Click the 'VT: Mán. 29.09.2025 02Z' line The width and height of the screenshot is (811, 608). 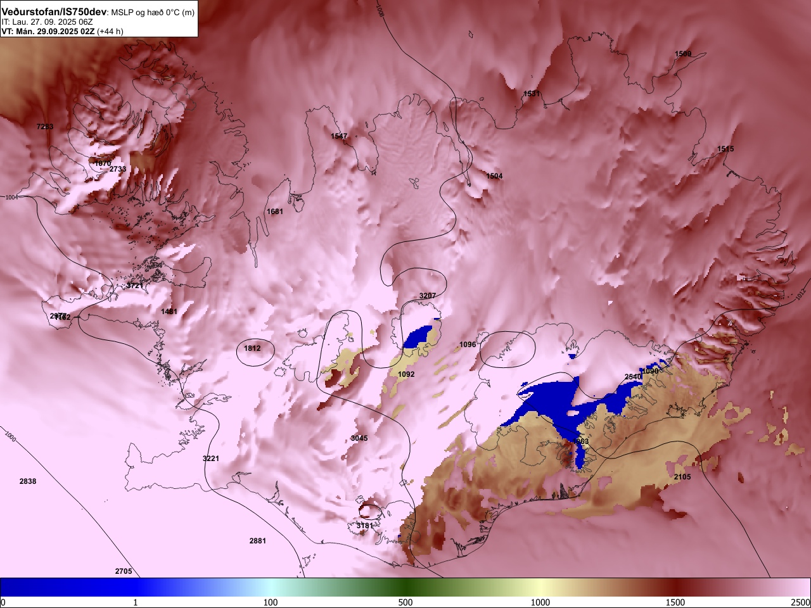coord(48,31)
